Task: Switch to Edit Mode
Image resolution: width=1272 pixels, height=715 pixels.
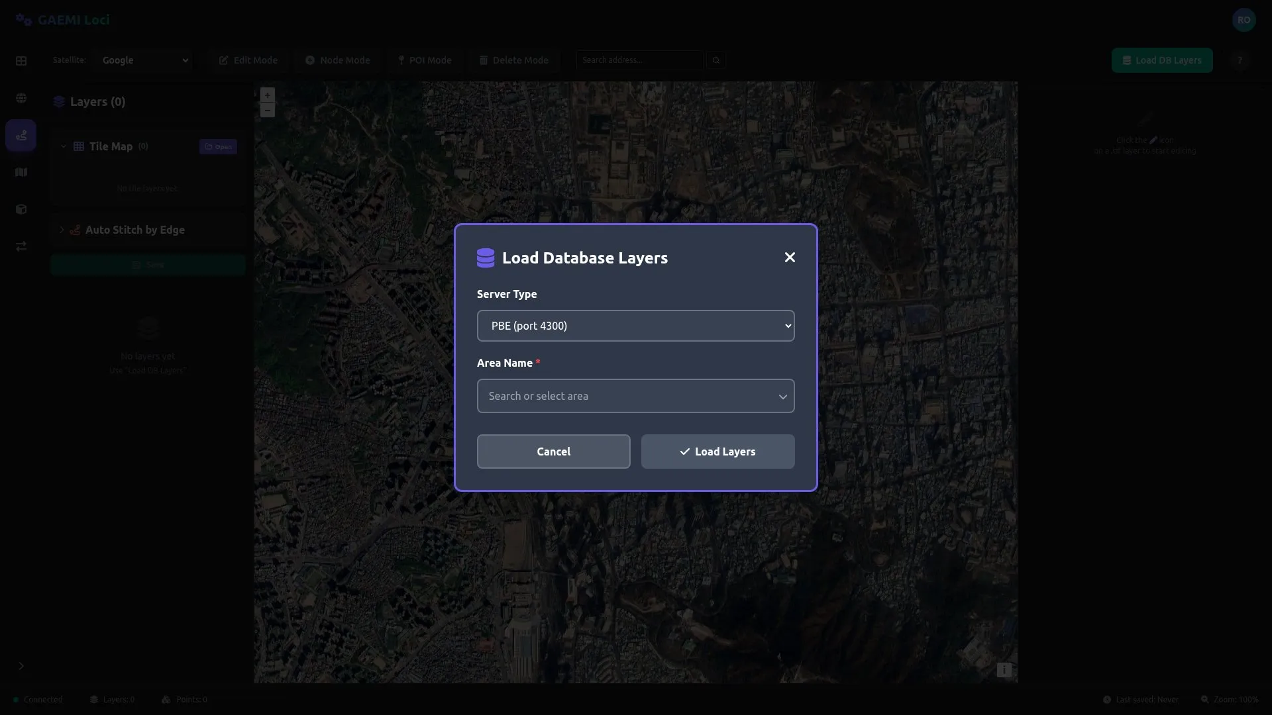Action: point(248,60)
